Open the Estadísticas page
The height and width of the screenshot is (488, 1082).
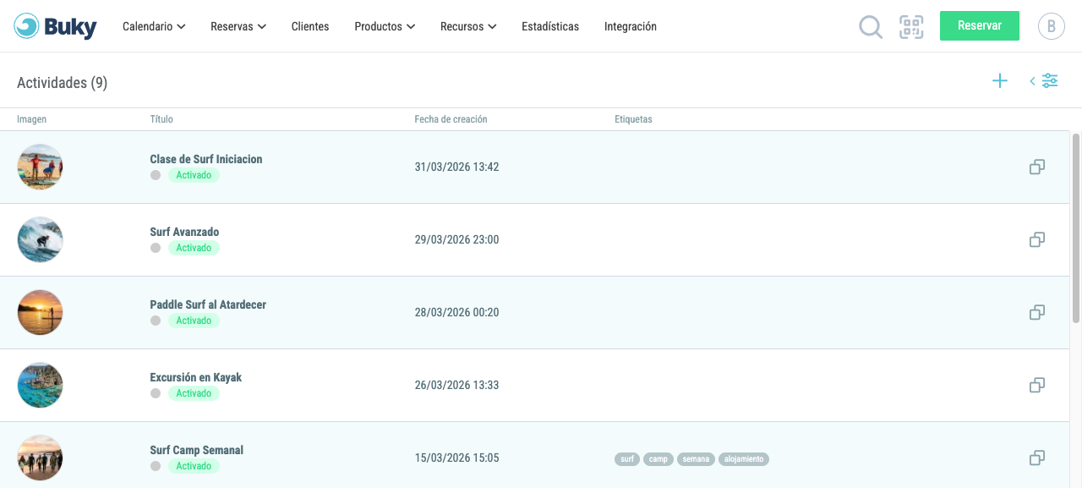click(550, 26)
